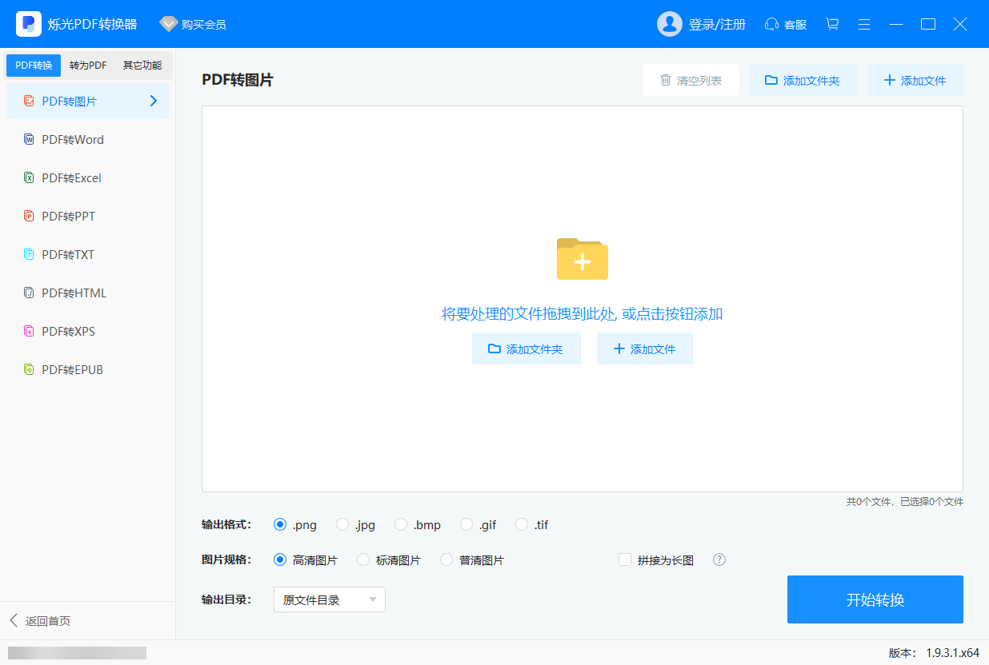Image resolution: width=989 pixels, height=665 pixels.
Task: Click the user avatar icon
Action: 670,24
